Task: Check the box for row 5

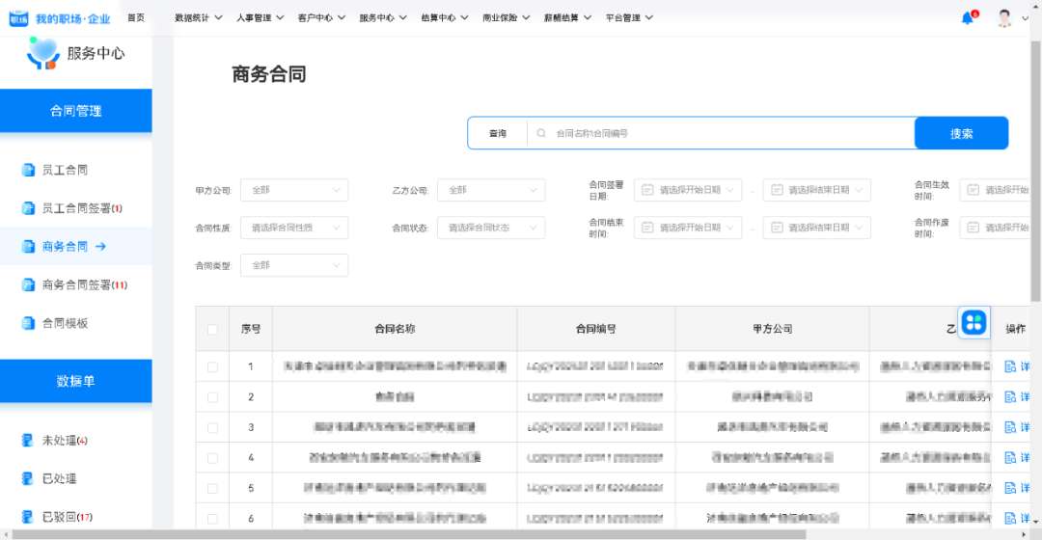Action: (x=212, y=488)
